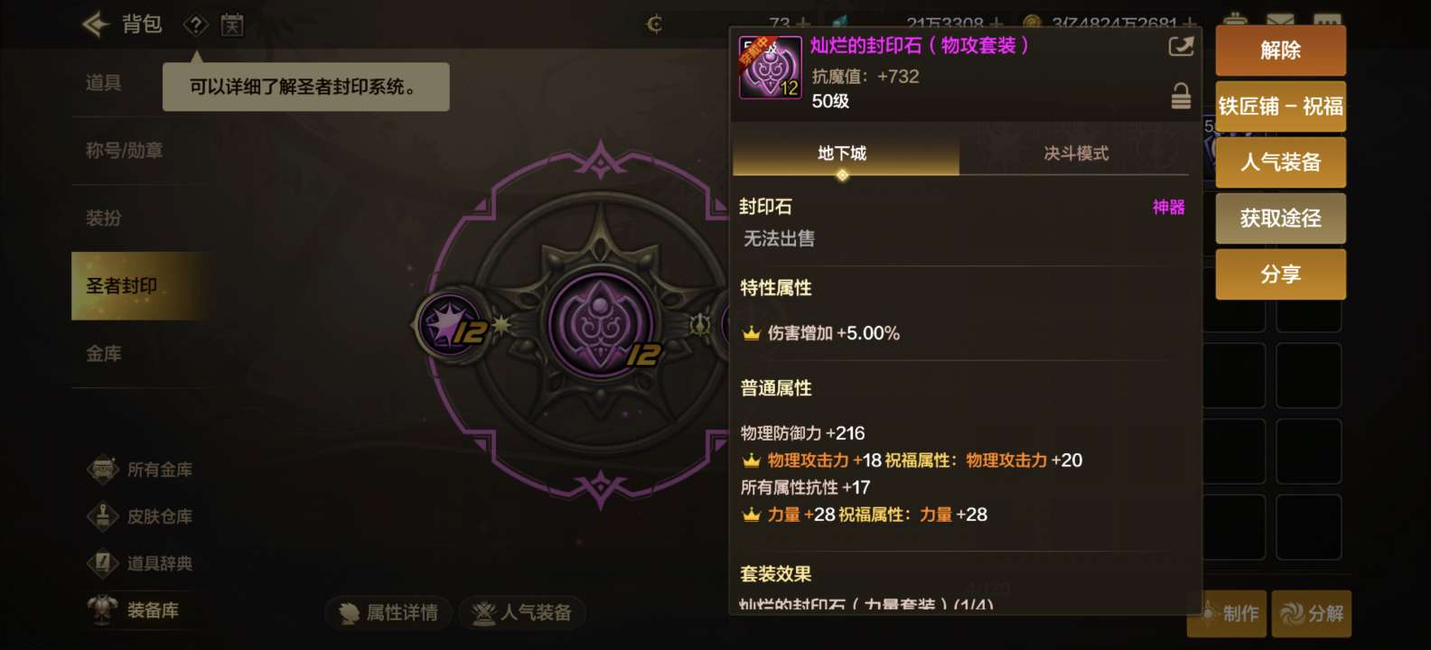
Task: Click the 分享 button
Action: click(1280, 274)
